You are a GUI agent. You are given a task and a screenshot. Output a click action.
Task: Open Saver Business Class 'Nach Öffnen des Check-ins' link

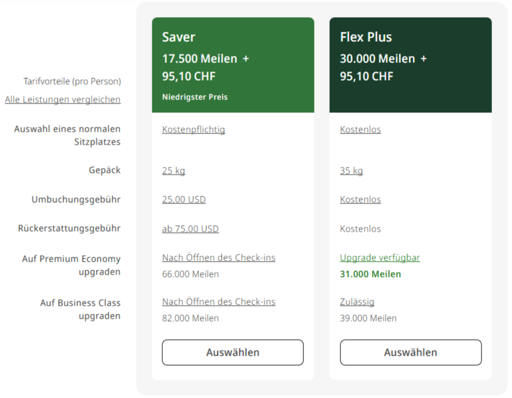pyautogui.click(x=219, y=302)
